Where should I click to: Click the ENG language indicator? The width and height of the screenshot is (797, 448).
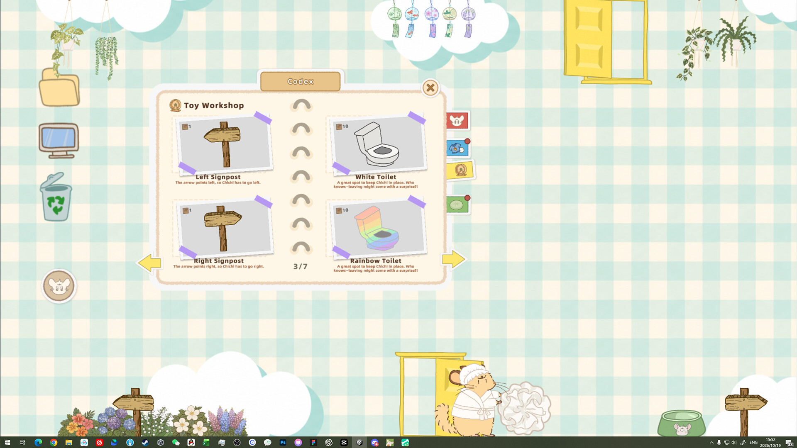[x=753, y=443]
